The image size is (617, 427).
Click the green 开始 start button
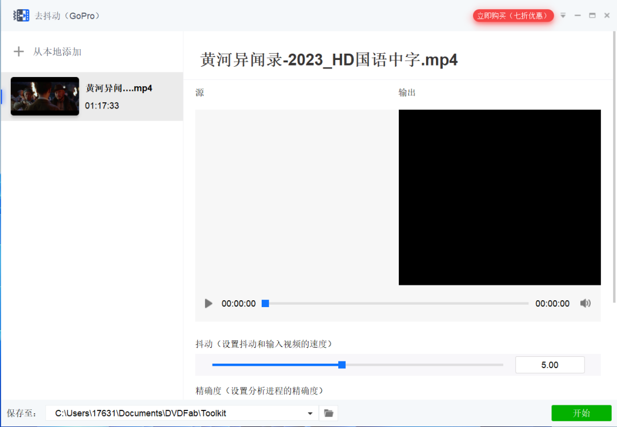[581, 413]
